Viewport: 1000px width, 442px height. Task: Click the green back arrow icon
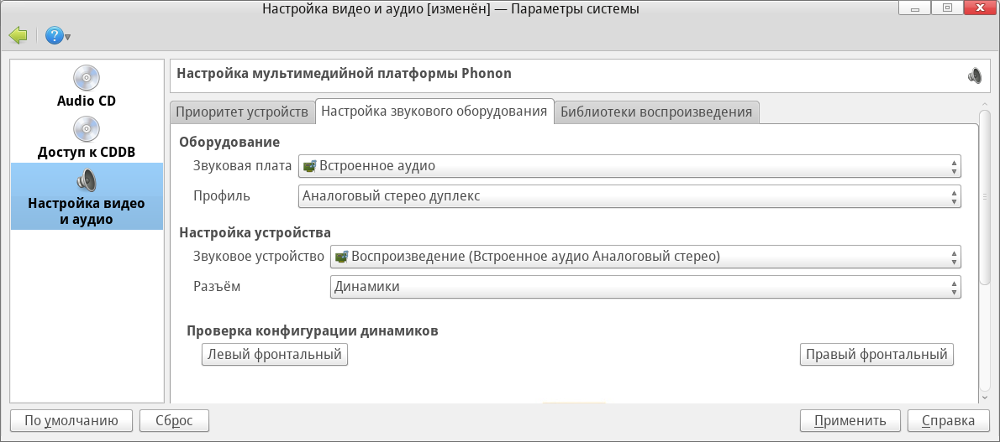tap(18, 35)
